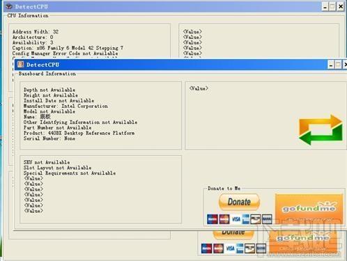Screen dimensions: 347x261
Task: Maximize the front DetectCPU window
Action: click(338, 65)
